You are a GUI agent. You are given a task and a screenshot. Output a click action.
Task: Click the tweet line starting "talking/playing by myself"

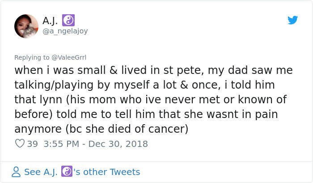pyautogui.click(x=144, y=85)
